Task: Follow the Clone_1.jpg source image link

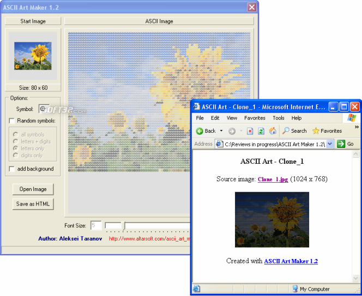Action: pos(273,180)
